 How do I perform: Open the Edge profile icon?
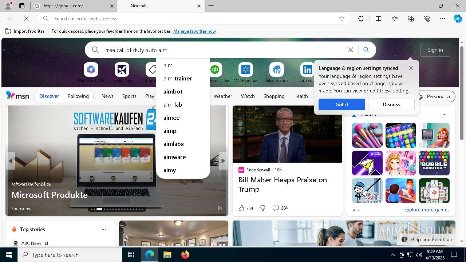(8, 6)
